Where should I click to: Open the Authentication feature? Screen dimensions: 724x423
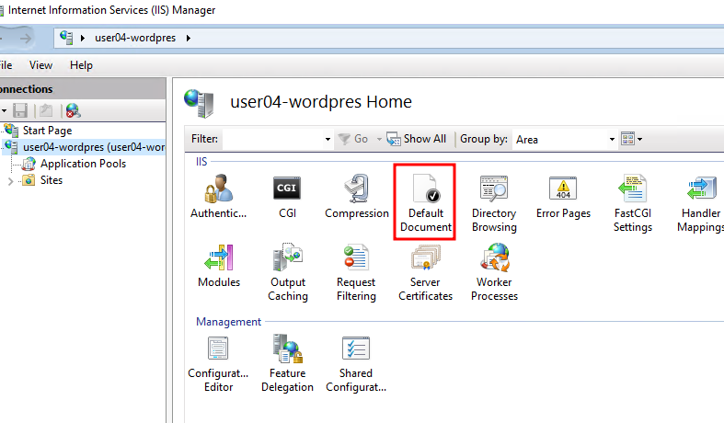click(x=218, y=196)
